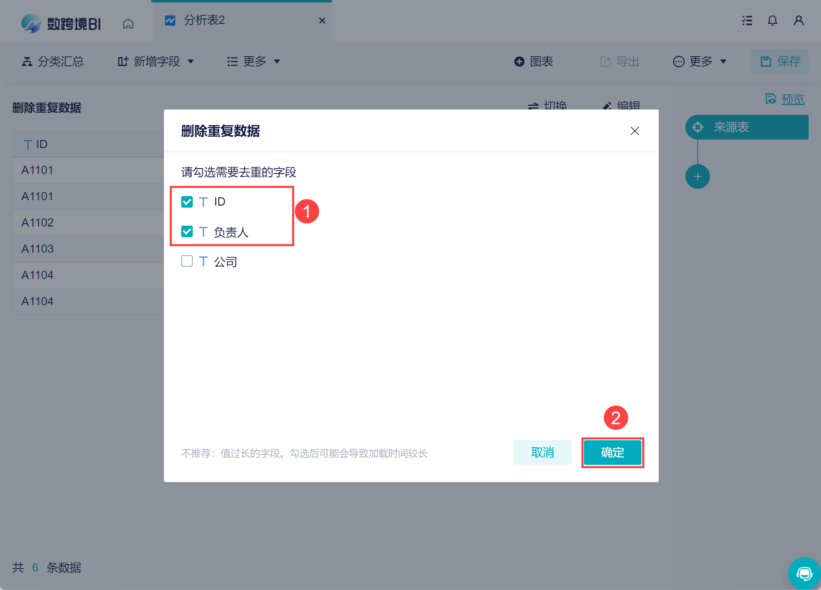Viewport: 821px width, 590px height.
Task: Uncheck the 负责人 field checkbox
Action: 187,231
